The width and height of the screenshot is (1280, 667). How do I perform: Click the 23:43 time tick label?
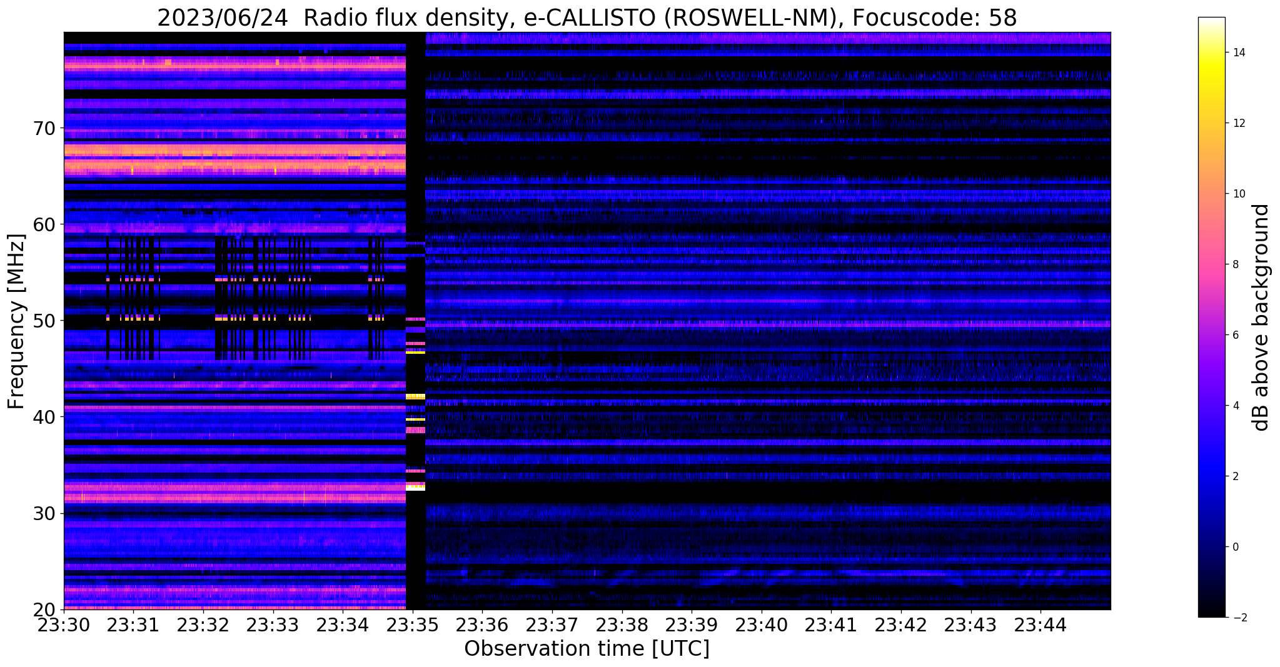coord(971,624)
